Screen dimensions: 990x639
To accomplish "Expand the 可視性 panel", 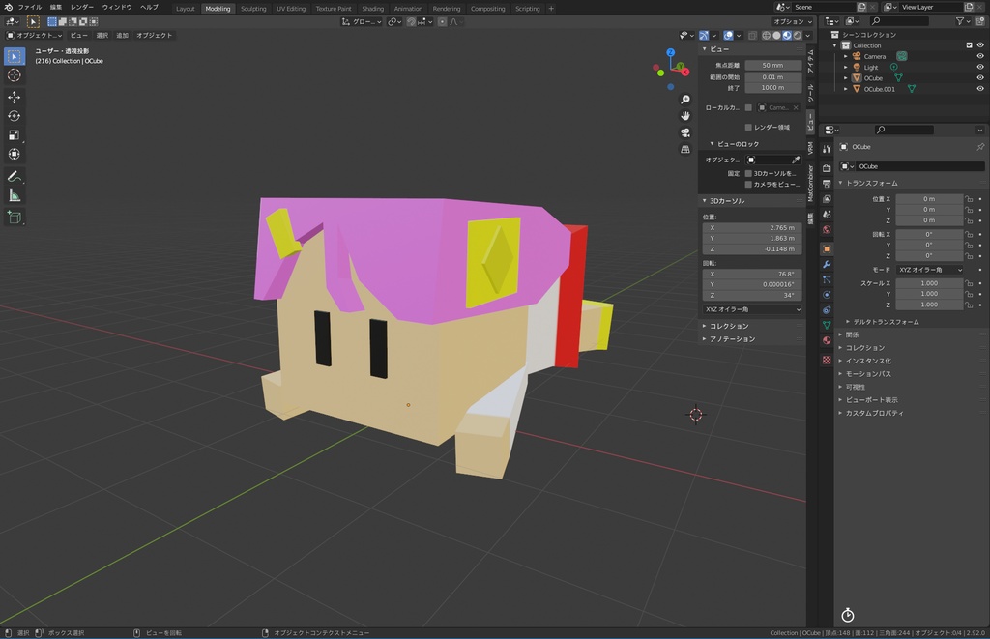I will click(x=853, y=387).
